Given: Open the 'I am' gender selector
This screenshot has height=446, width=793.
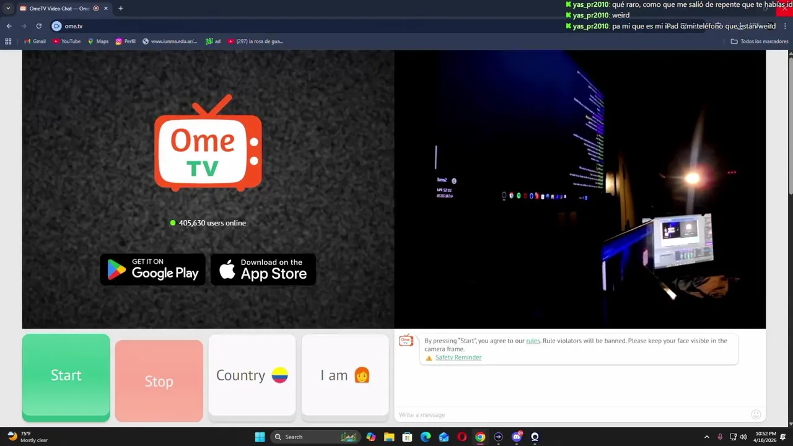Looking at the screenshot, I should [x=345, y=375].
